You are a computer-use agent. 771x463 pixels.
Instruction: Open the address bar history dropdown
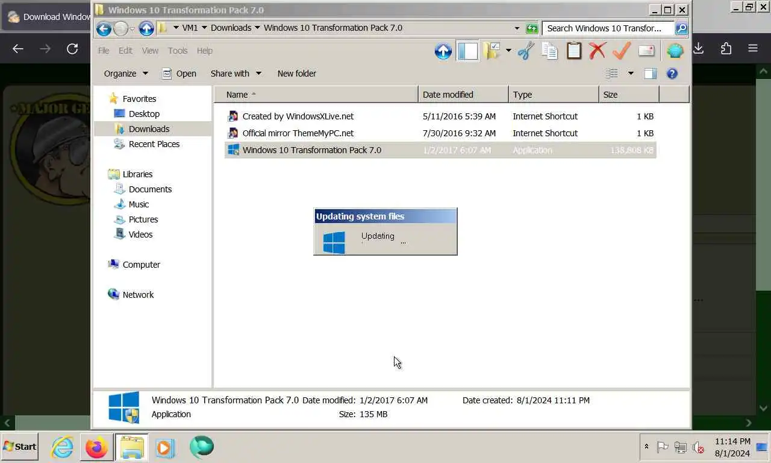coord(517,28)
